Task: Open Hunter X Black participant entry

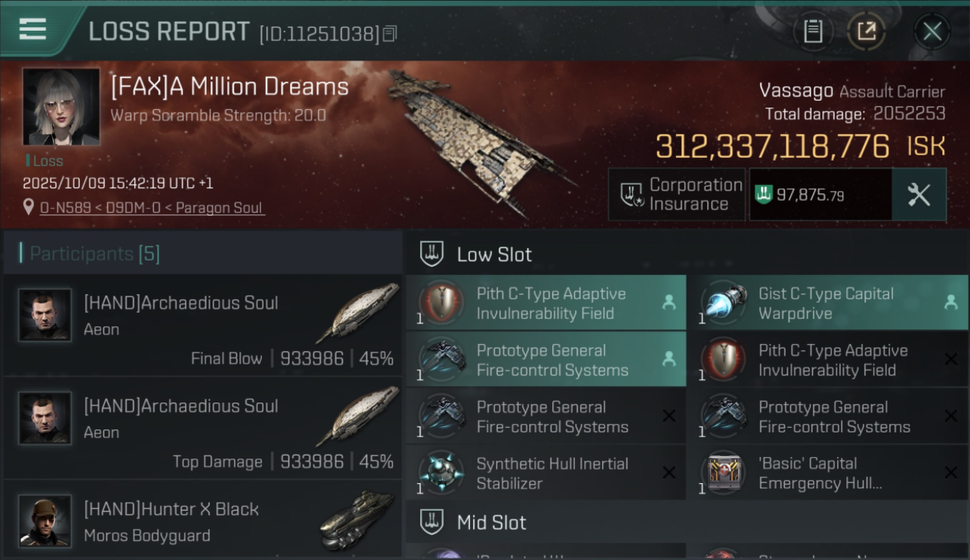Action: (x=202, y=521)
